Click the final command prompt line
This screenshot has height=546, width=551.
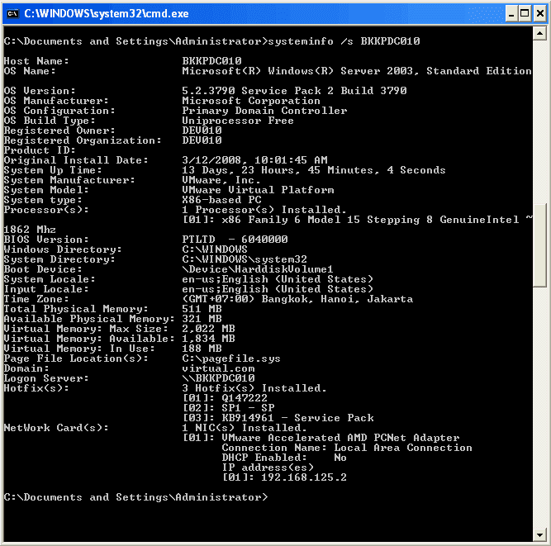[x=135, y=497]
